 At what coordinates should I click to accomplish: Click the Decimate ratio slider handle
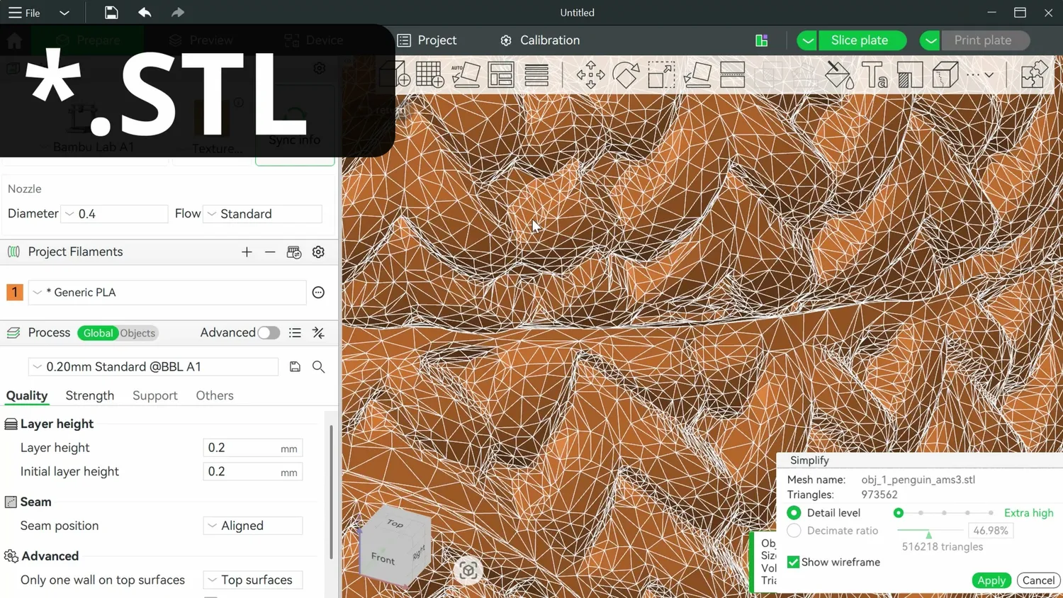[928, 534]
